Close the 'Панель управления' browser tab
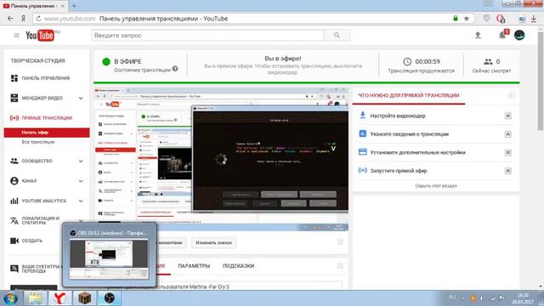Image resolution: width=544 pixels, height=306 pixels. tap(62, 6)
